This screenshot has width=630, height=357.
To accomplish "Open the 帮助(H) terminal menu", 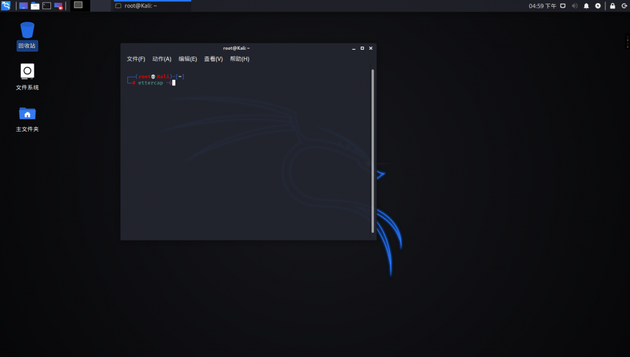I will pyautogui.click(x=239, y=59).
